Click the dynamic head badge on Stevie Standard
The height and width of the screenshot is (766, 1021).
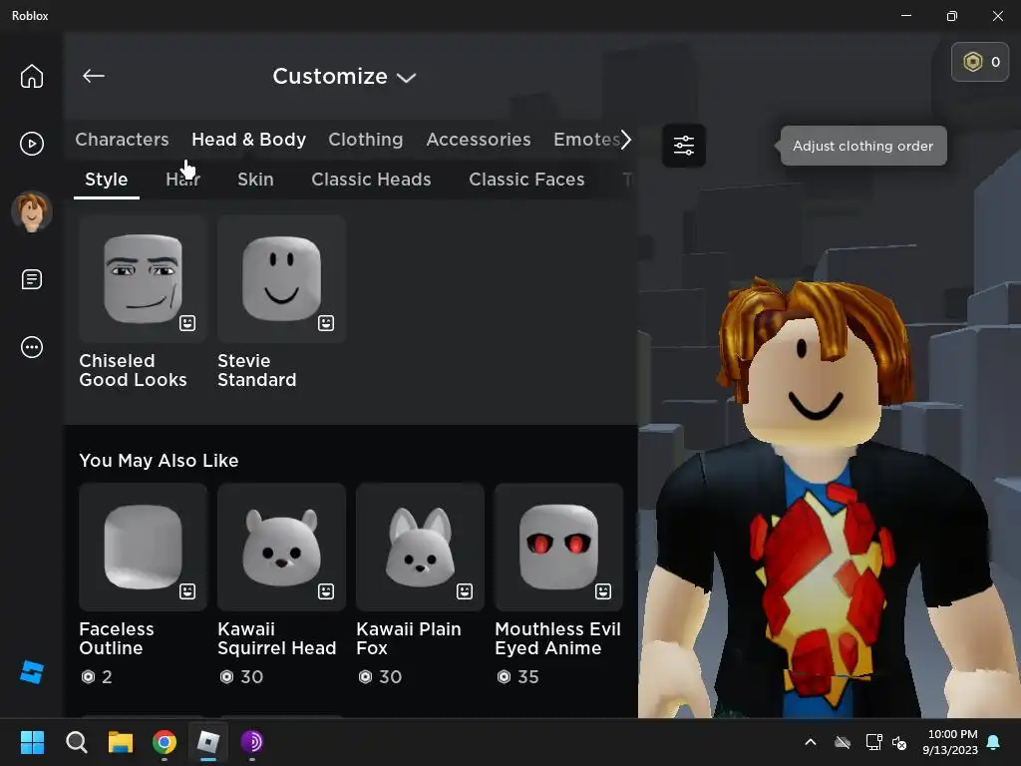click(326, 323)
